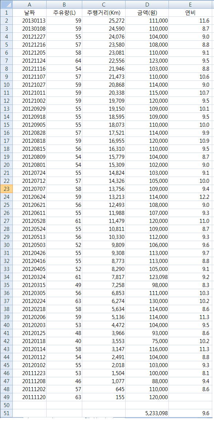Click the 주유량(L) header cell

click(x=64, y=13)
